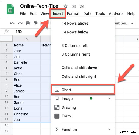Star the Online-Tech-Tips document
This screenshot has width=139, height=135.
tap(66, 6)
